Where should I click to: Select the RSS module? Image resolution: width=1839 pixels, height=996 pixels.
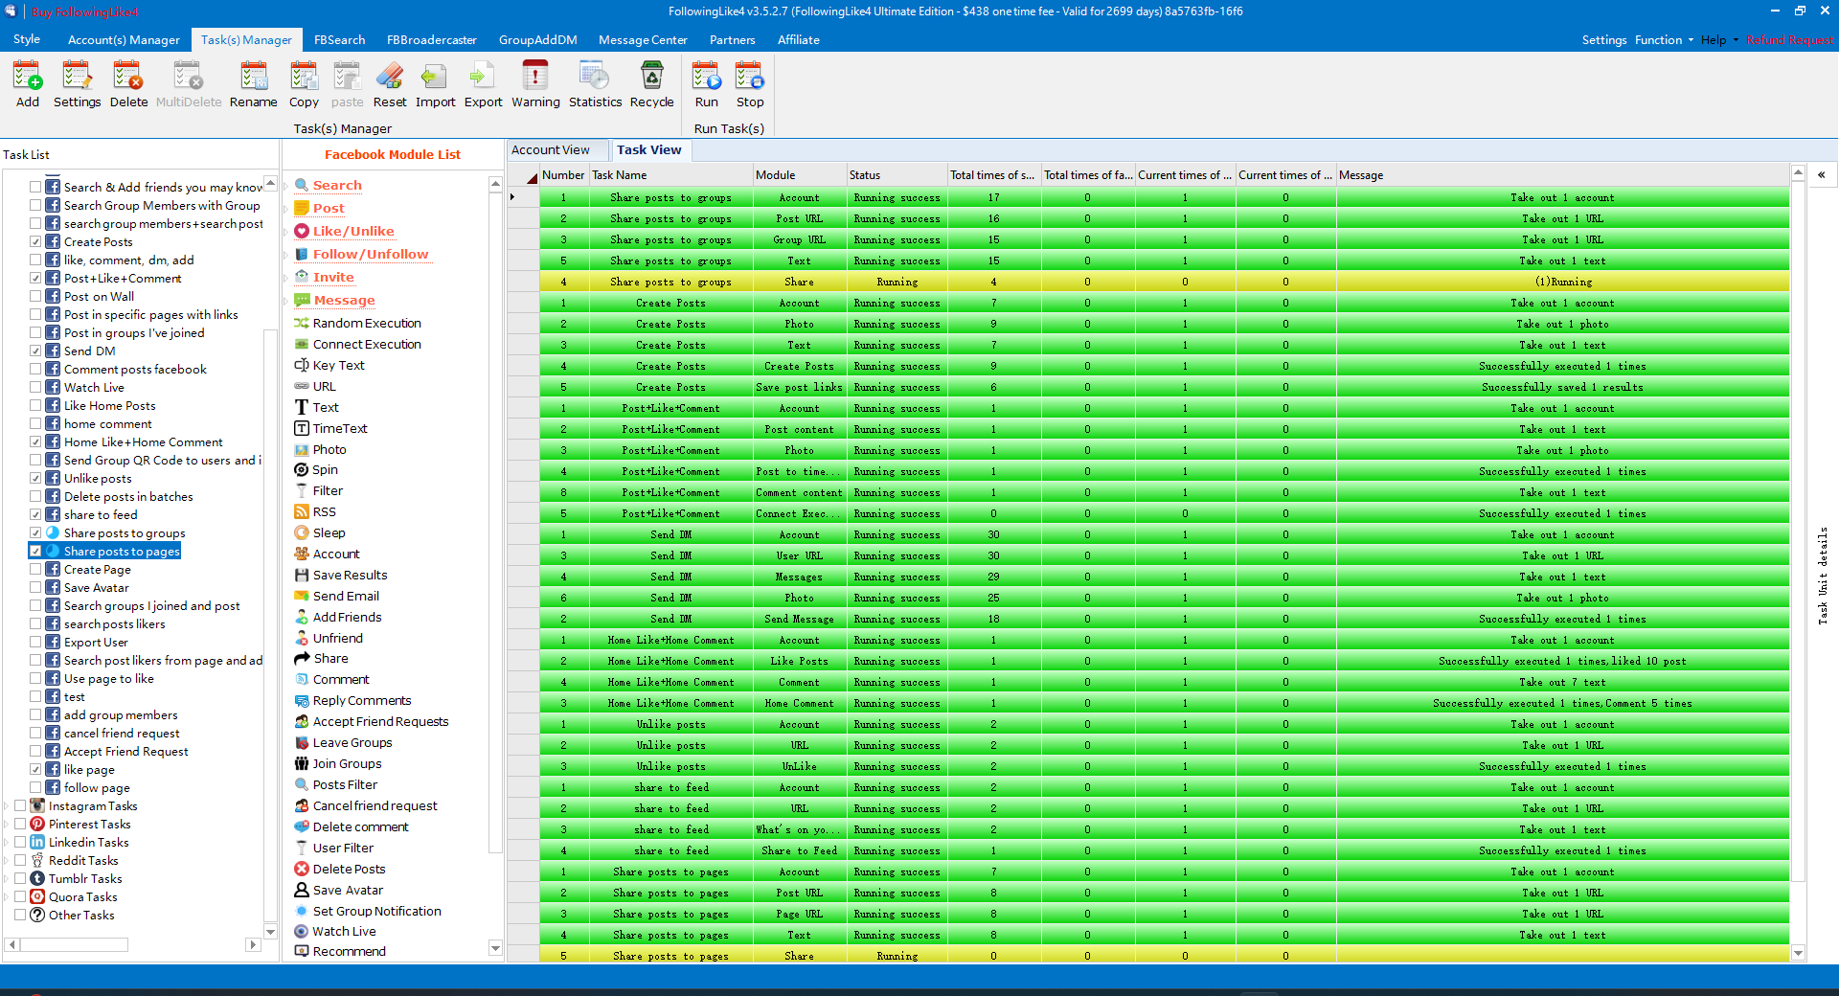(315, 512)
